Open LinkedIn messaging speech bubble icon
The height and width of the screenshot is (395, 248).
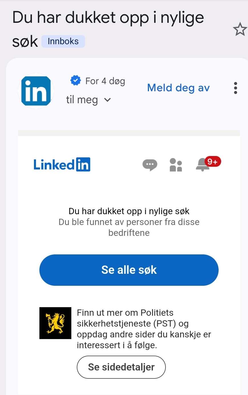point(150,165)
